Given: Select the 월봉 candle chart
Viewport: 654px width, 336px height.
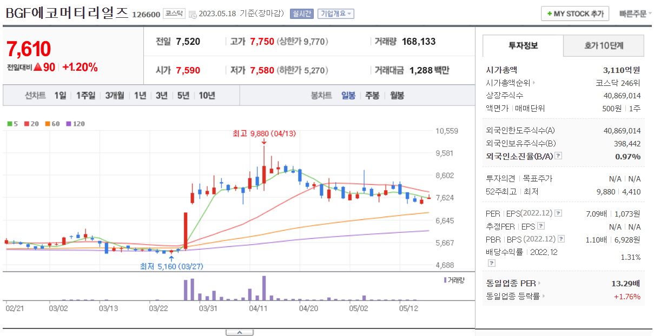Looking at the screenshot, I should pos(397,96).
